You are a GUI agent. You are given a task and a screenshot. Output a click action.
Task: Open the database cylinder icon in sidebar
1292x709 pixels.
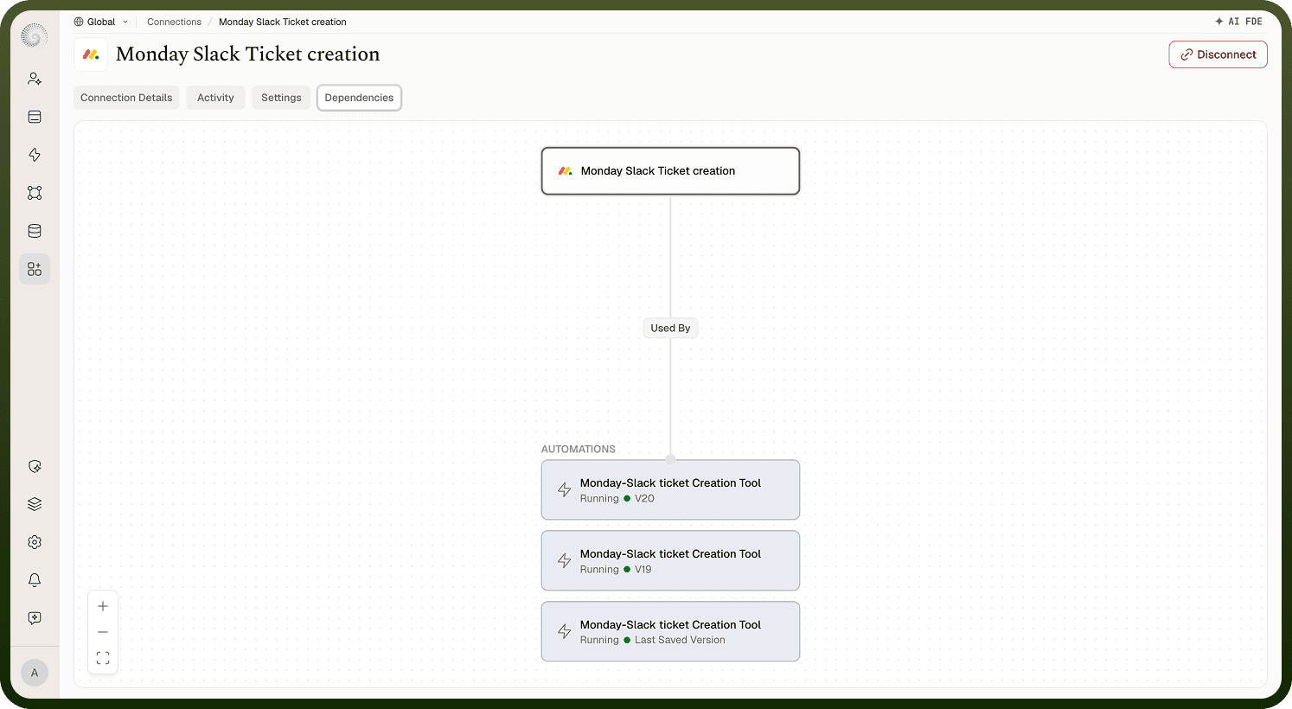coord(35,231)
